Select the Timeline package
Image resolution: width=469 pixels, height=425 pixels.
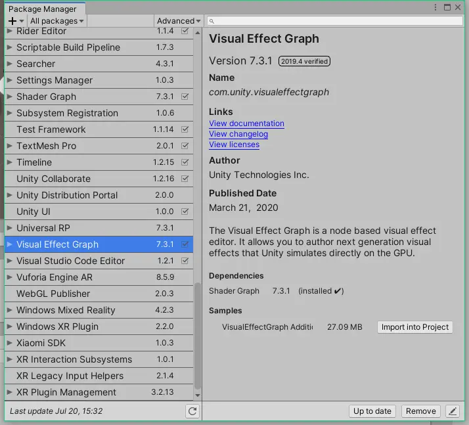click(x=99, y=162)
